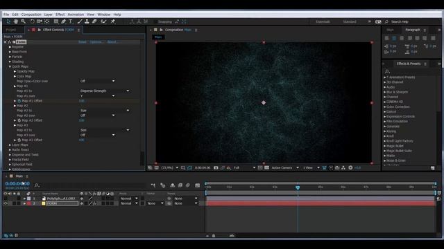Click the timeline search magnifier icon
Image resolution: width=444 pixels, height=249 pixels.
37,185
